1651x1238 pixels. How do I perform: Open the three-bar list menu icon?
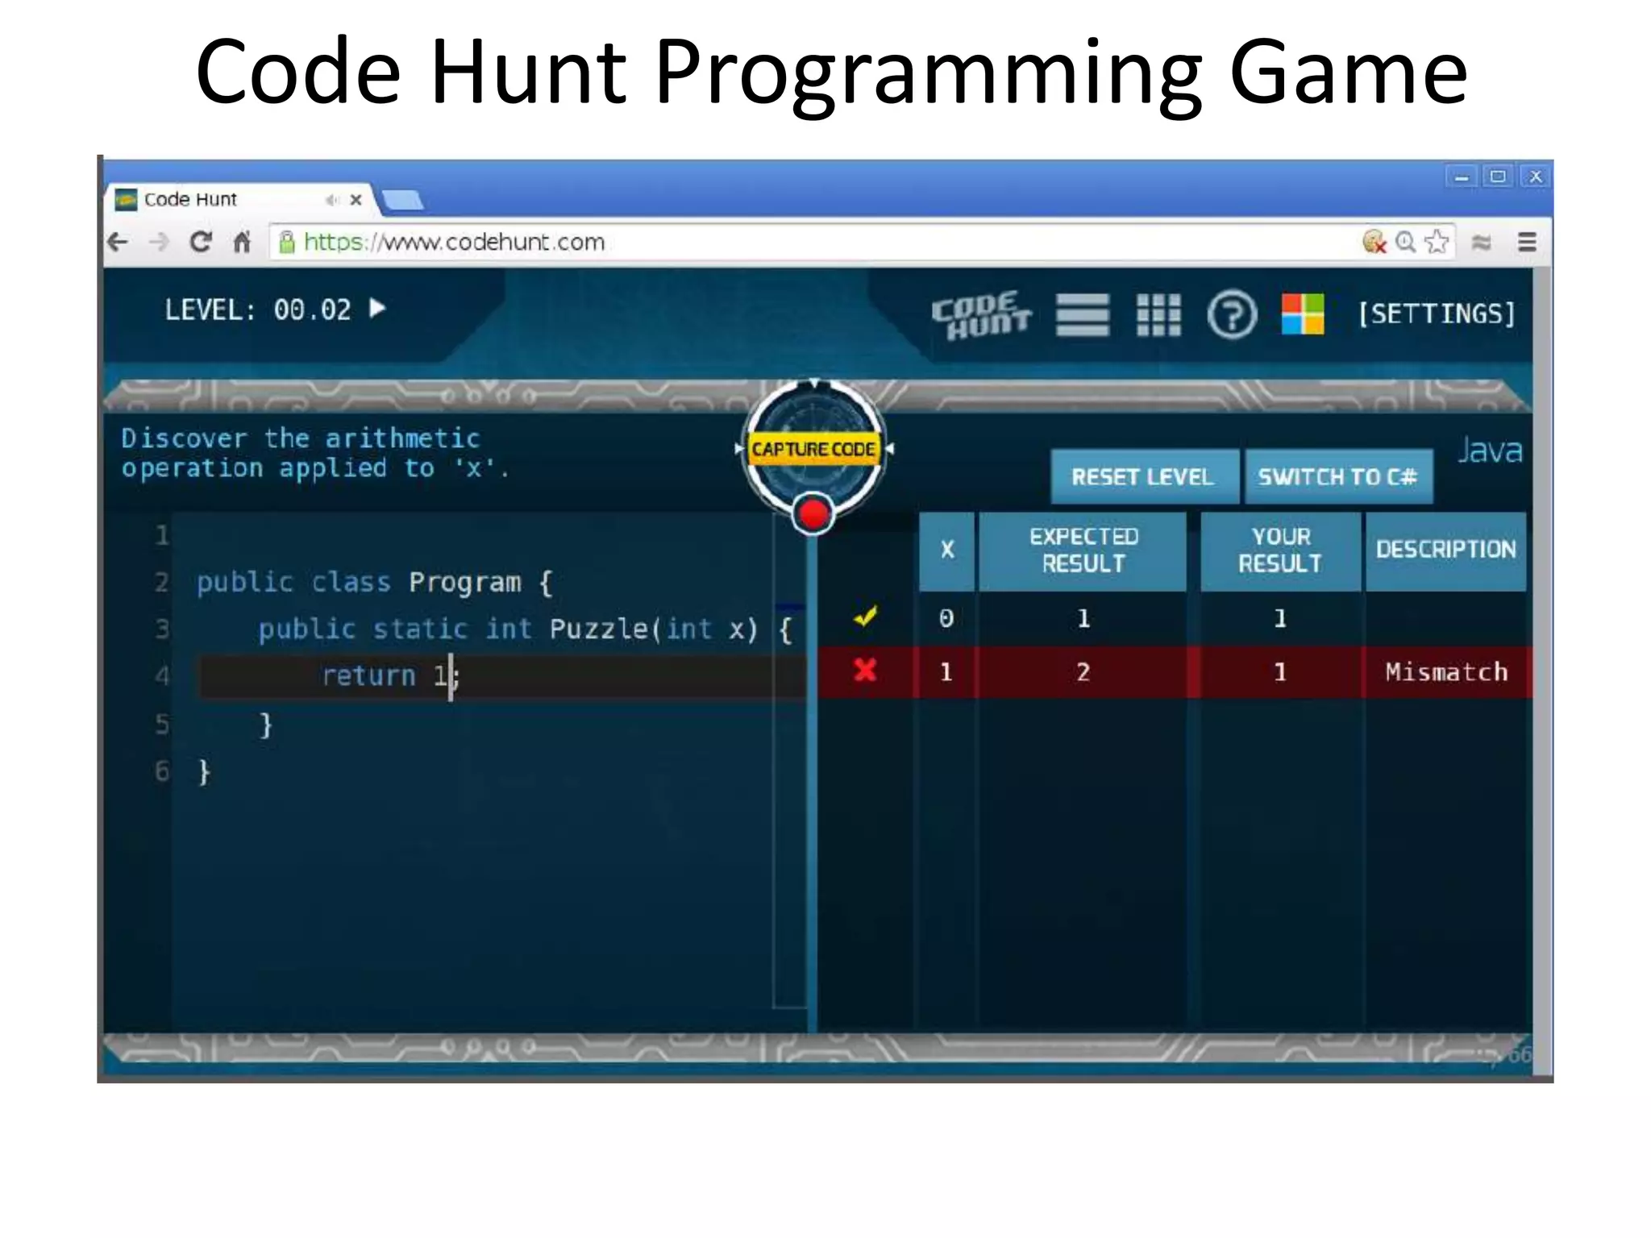click(x=1083, y=314)
